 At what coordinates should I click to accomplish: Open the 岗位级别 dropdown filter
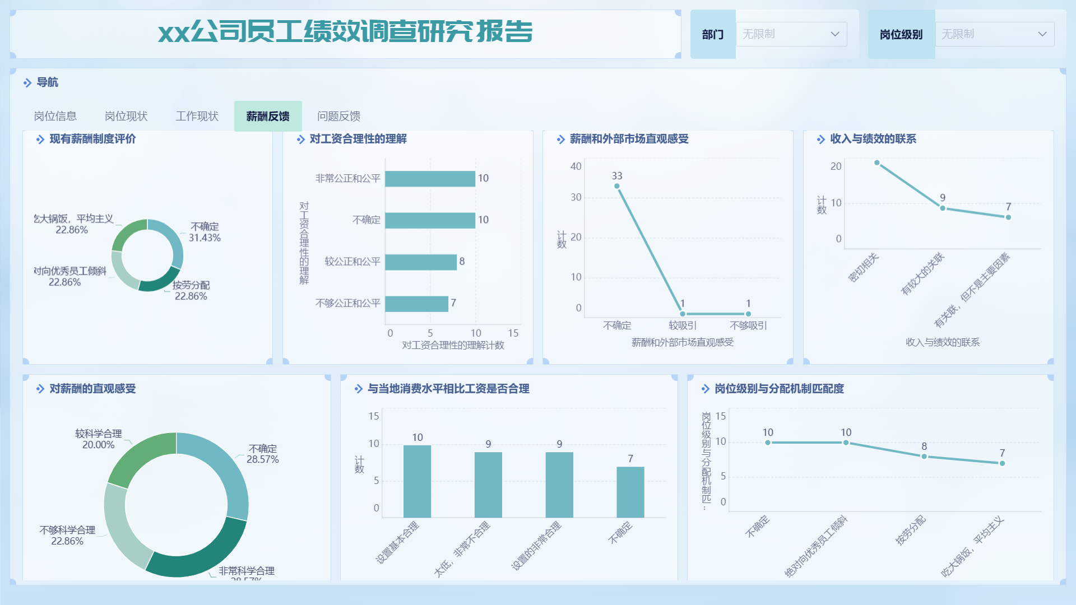pyautogui.click(x=994, y=34)
